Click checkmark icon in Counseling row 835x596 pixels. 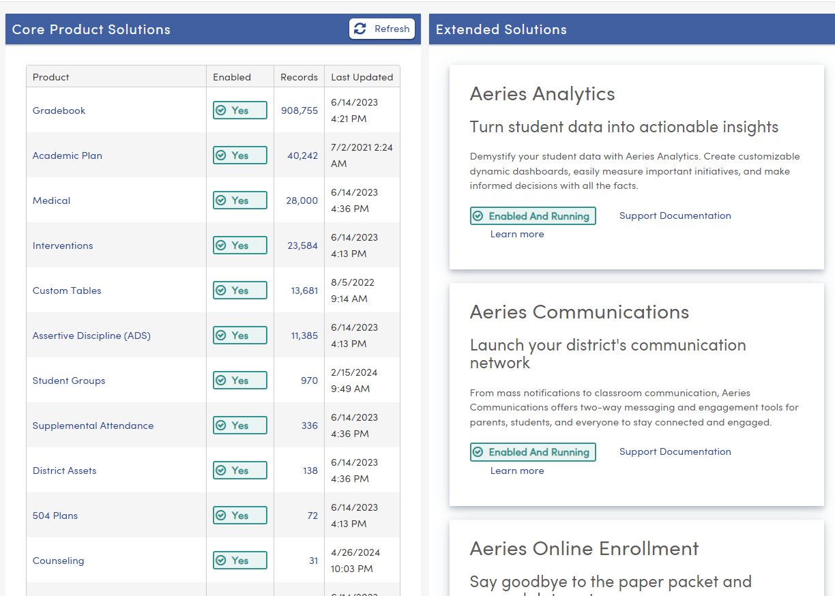221,561
